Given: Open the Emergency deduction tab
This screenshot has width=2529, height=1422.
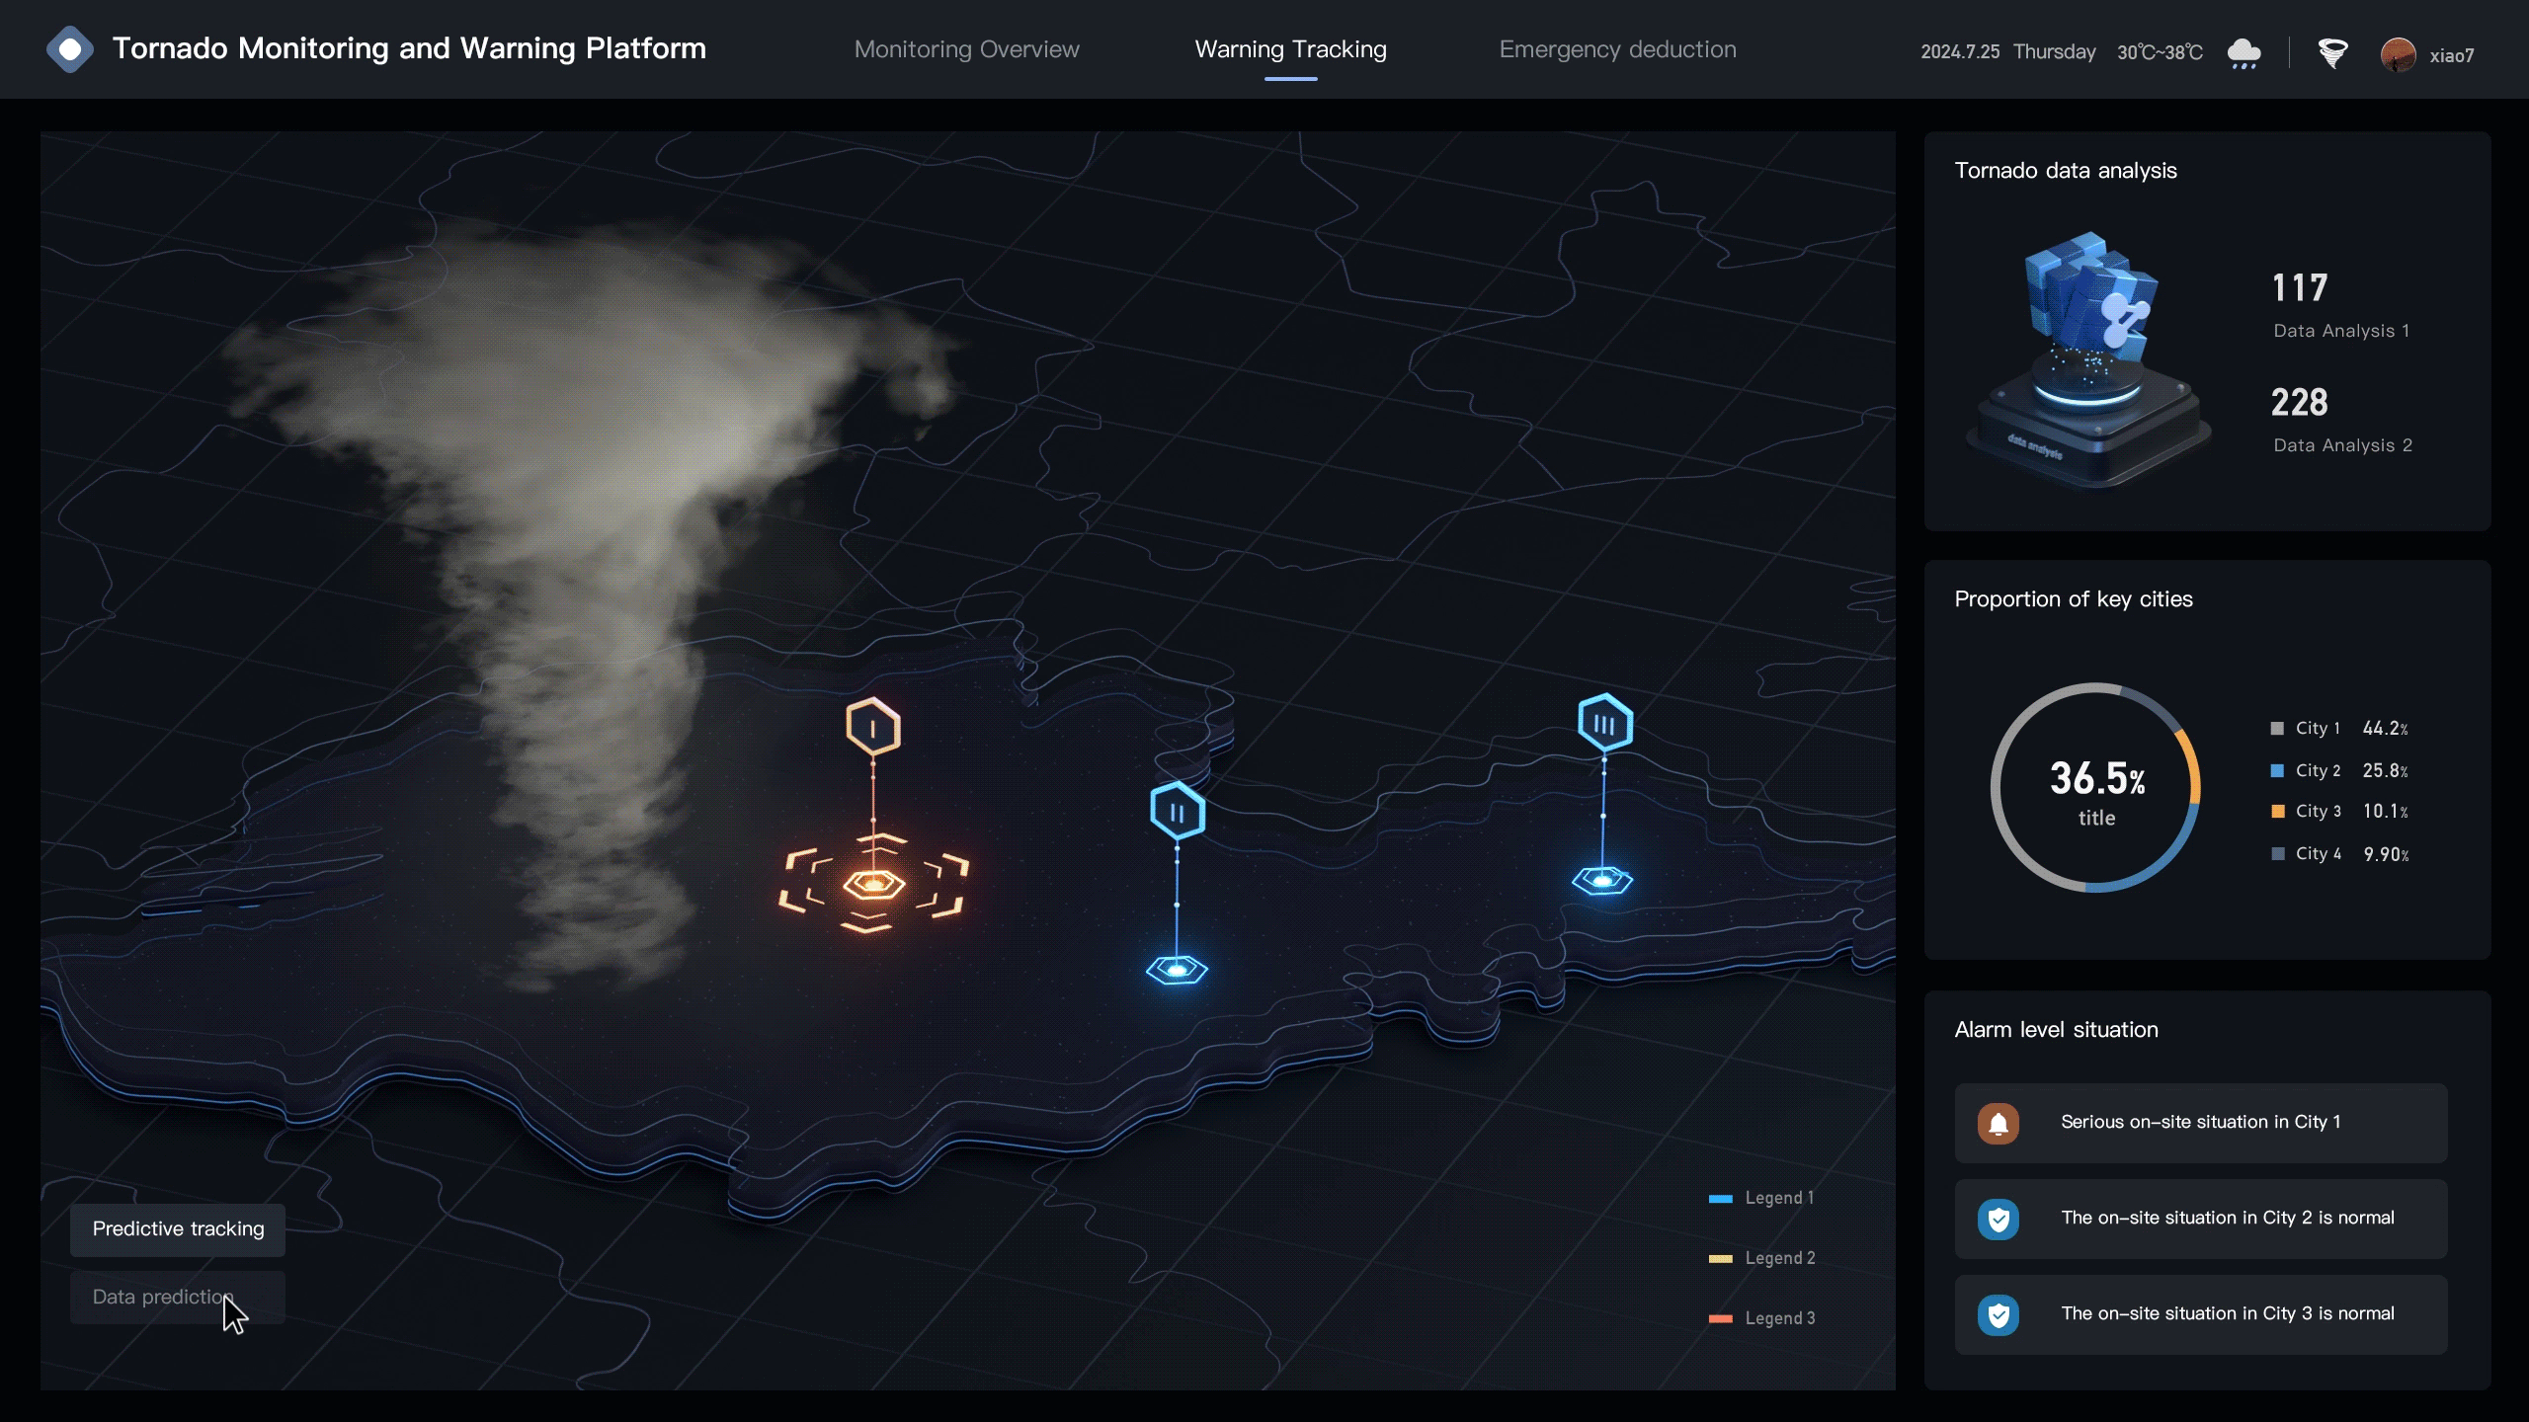Looking at the screenshot, I should point(1617,49).
